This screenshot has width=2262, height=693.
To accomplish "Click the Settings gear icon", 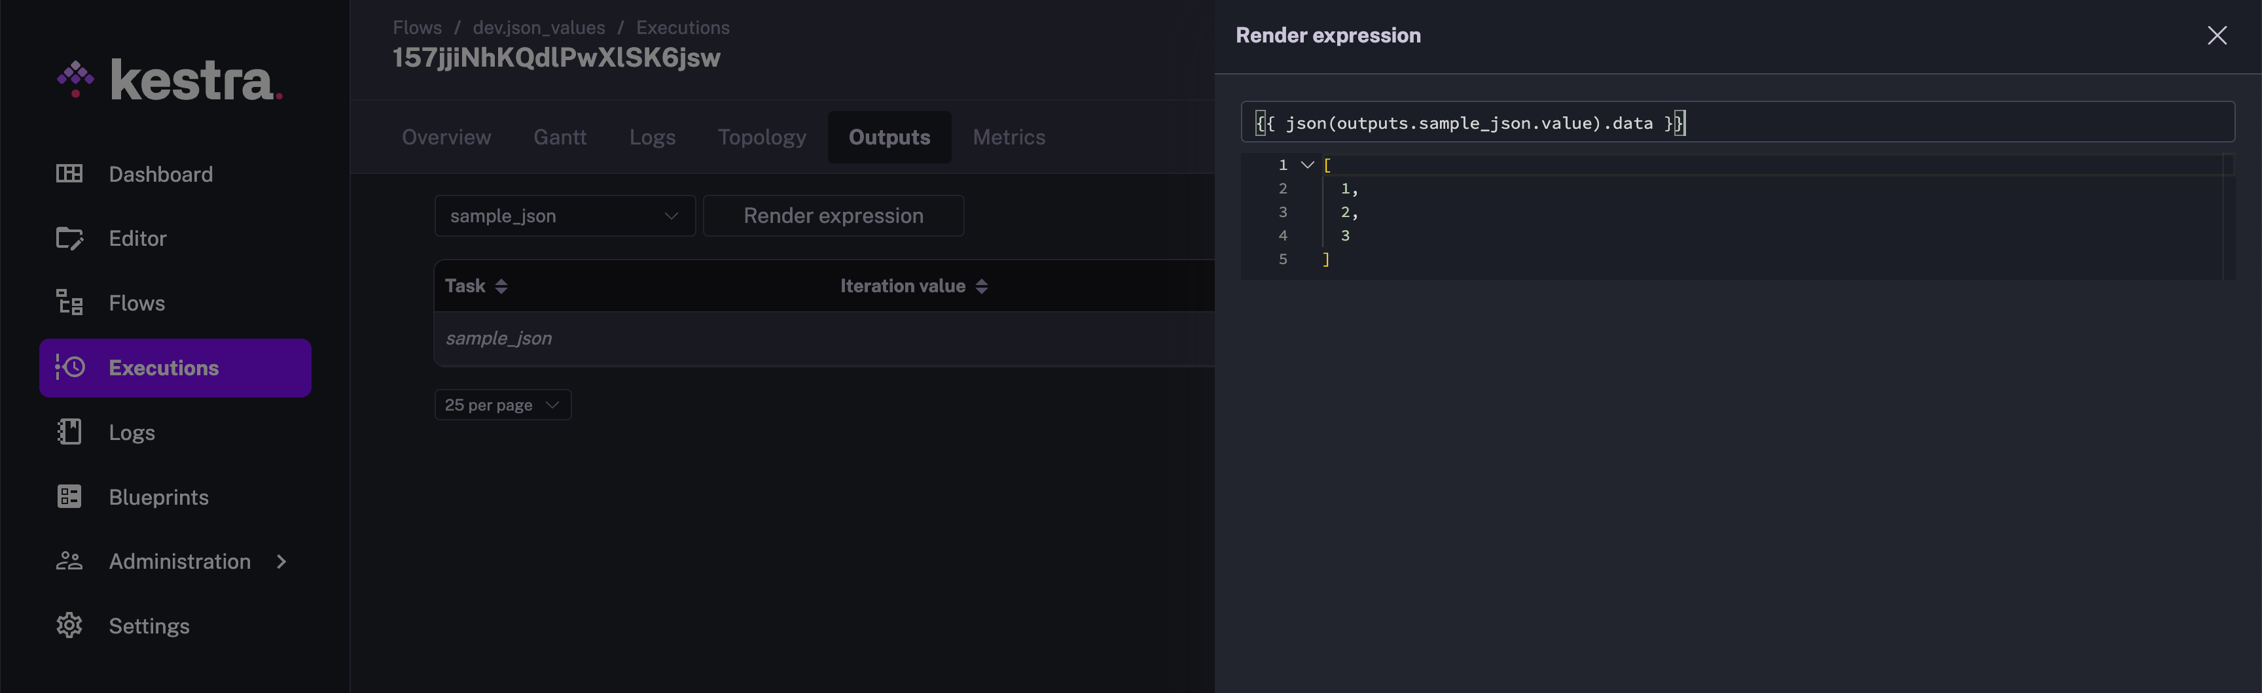I will click(70, 626).
